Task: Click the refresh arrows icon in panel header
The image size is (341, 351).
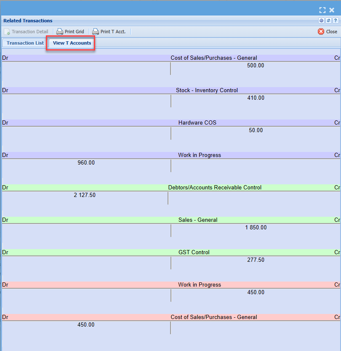Action: 328,21
